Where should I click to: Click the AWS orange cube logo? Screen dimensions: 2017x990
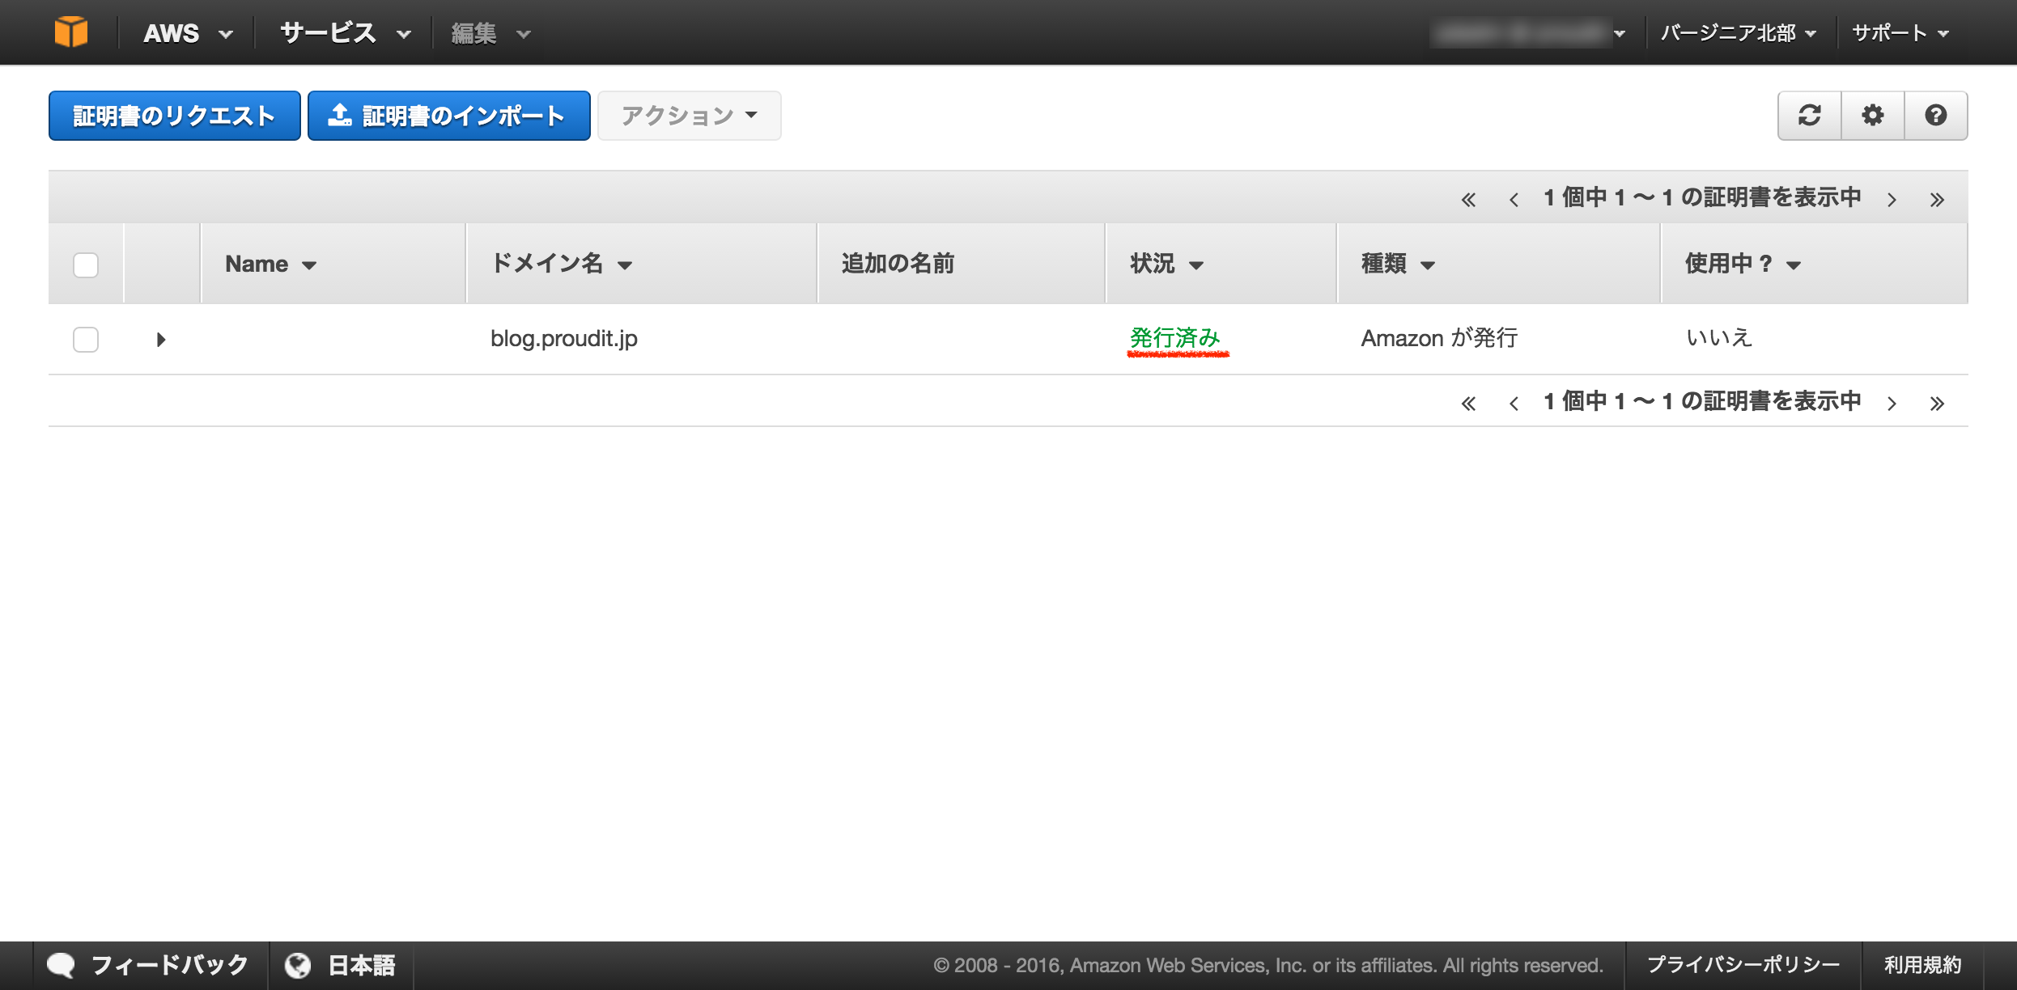71,32
